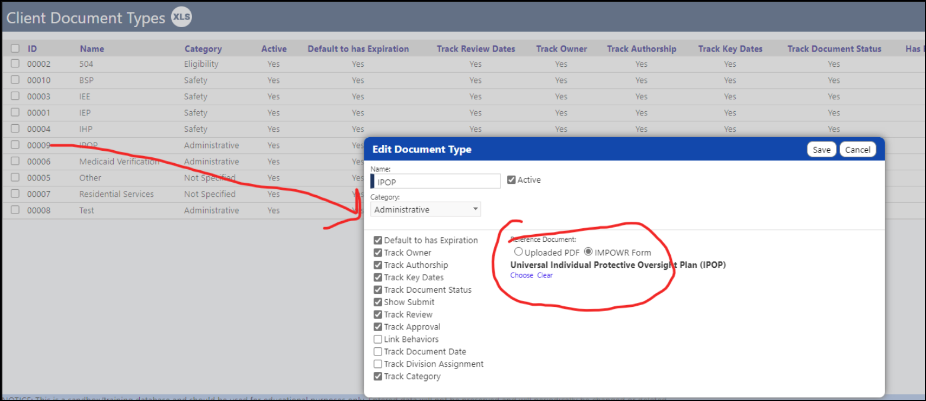Viewport: 926px width, 401px height.
Task: Open the Test document type row
Action: 86,211
